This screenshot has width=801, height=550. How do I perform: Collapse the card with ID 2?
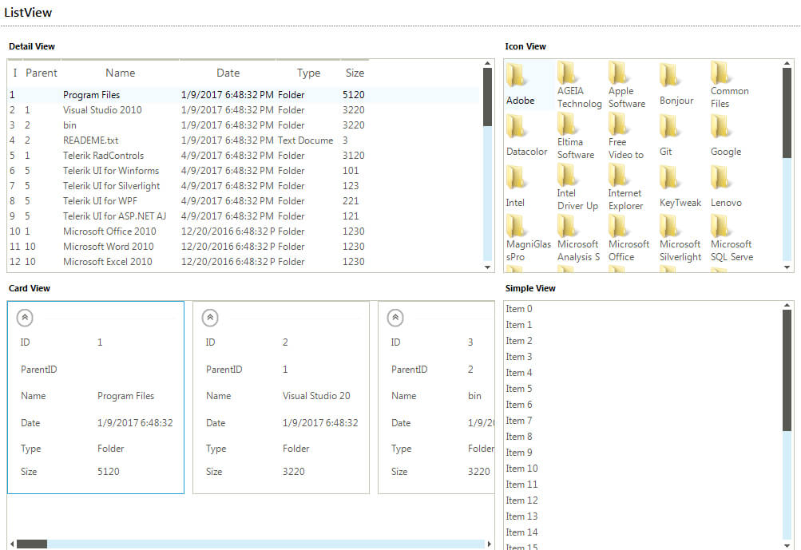click(x=210, y=318)
